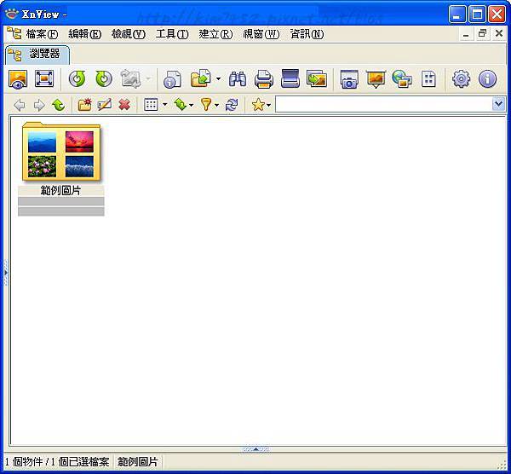Open file properties info icon
The image size is (511, 474).
[172, 79]
